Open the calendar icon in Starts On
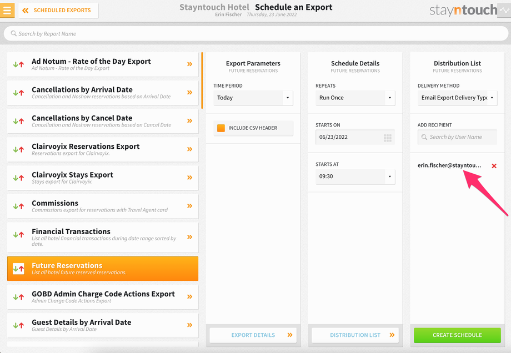511x353 pixels. (388, 138)
